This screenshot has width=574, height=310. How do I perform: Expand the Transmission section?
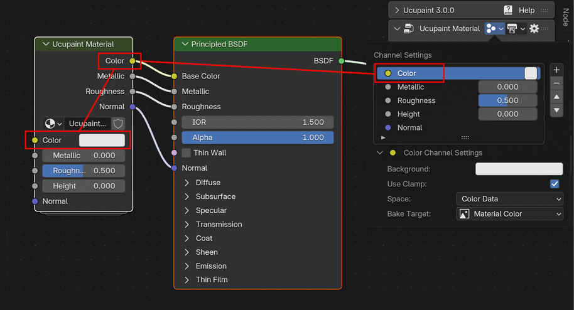(x=187, y=225)
